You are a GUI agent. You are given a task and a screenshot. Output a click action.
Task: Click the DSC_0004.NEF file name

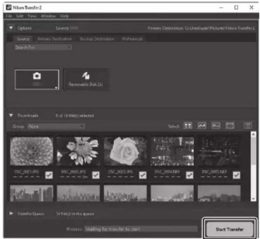click(167, 172)
